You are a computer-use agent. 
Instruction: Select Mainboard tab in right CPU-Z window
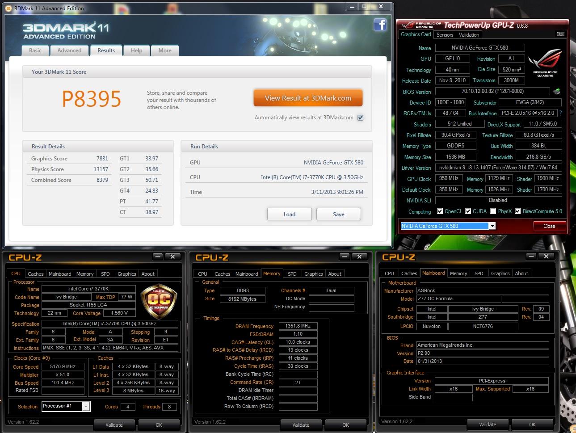433,273
